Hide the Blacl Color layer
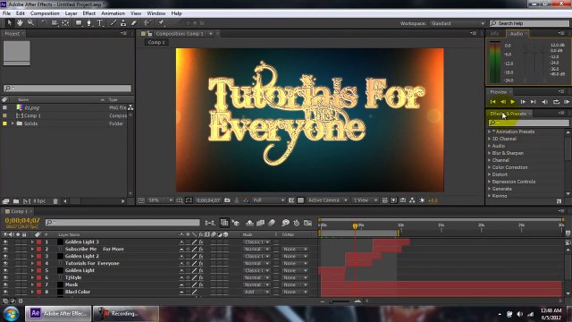Screen dimensions: 572x322 (x=5, y=292)
